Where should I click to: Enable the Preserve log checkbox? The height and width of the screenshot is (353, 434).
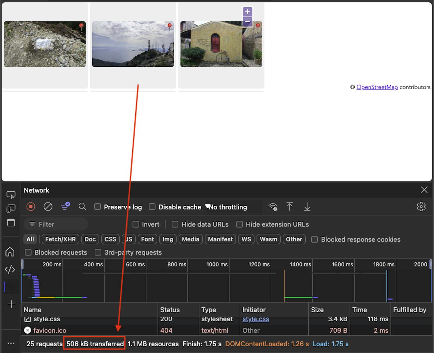98,207
